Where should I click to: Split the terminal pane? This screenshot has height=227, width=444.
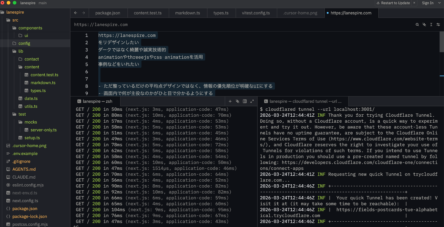(x=245, y=101)
